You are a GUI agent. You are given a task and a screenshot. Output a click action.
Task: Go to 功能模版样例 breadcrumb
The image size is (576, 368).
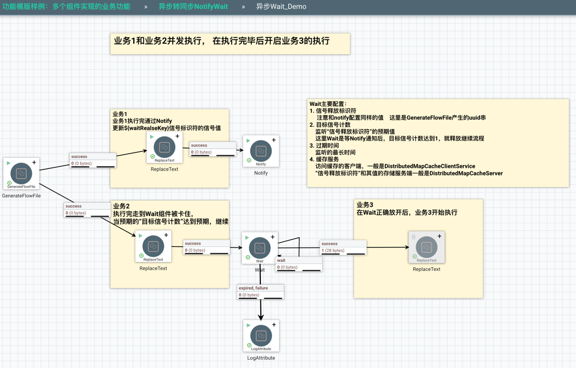pyautogui.click(x=66, y=7)
